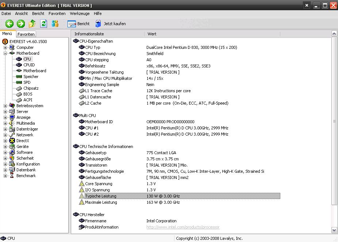Click the DirectX icon in the tree
This screenshot has width=338, height=242.
tap(12, 141)
